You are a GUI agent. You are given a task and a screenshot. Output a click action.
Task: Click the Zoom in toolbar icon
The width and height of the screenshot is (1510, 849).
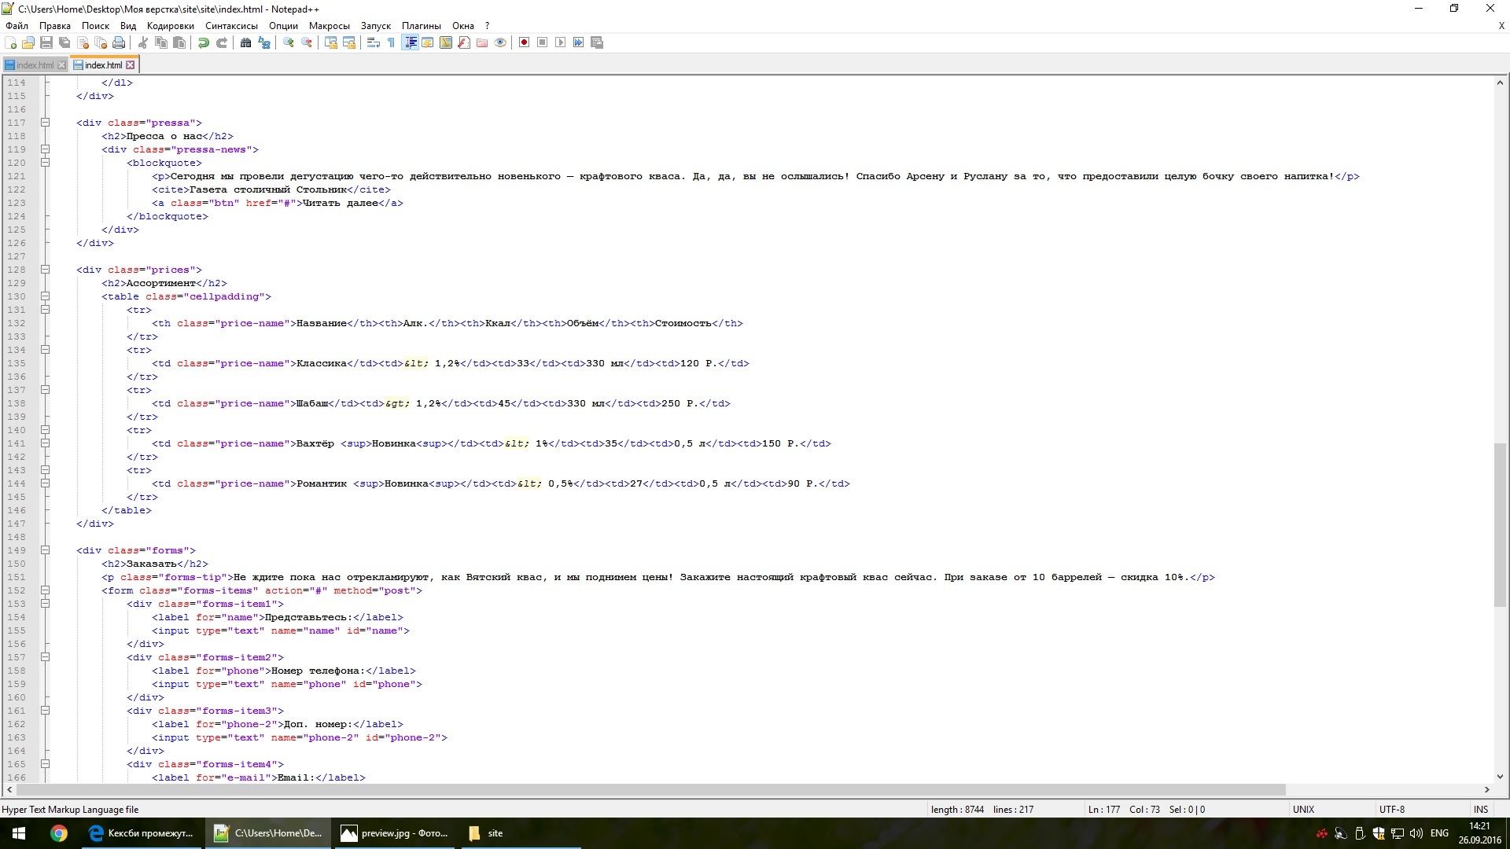point(289,42)
